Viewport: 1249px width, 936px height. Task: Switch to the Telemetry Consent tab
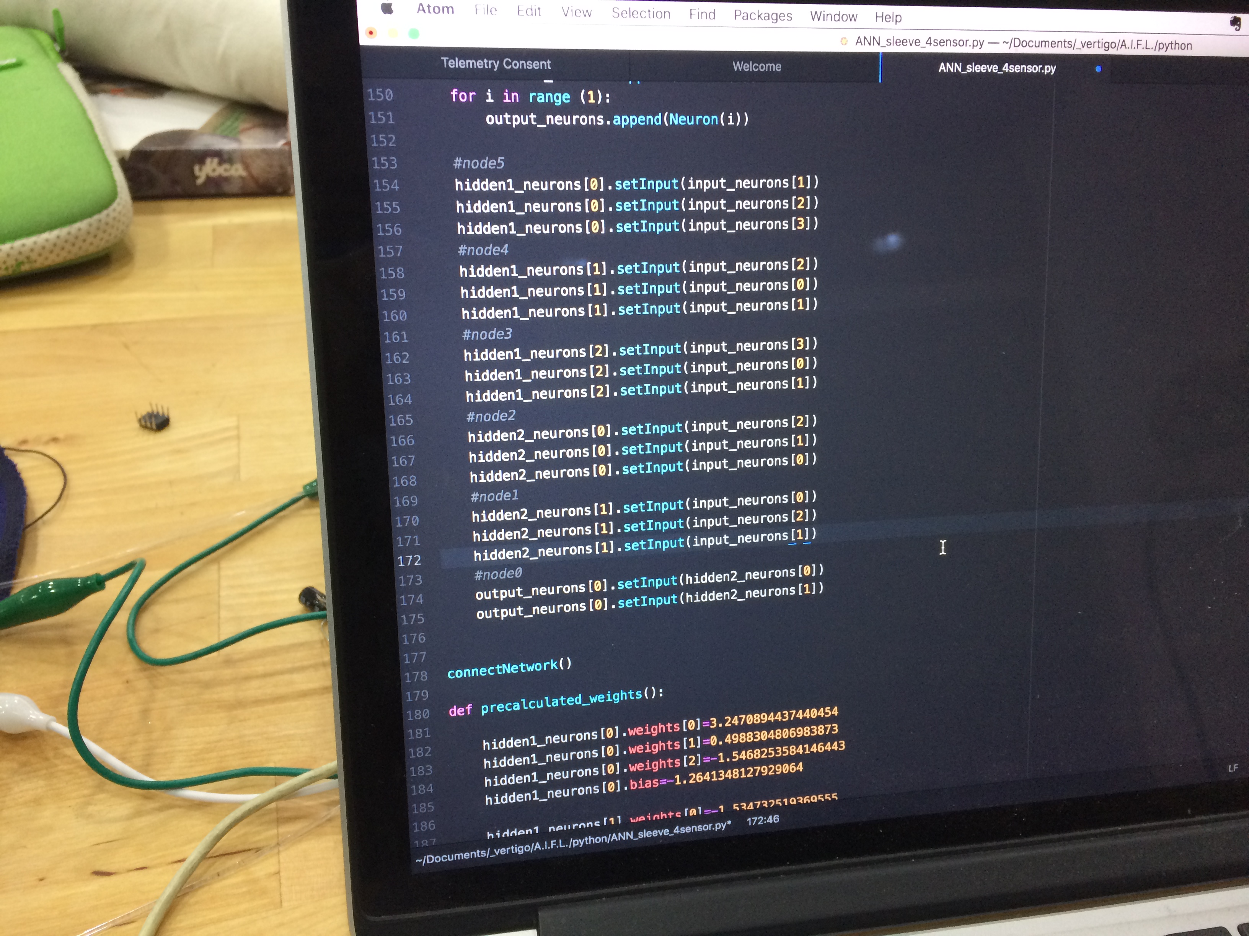click(x=495, y=64)
